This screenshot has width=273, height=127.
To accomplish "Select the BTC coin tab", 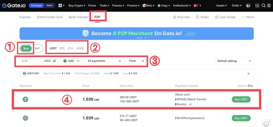I will coord(62,48).
